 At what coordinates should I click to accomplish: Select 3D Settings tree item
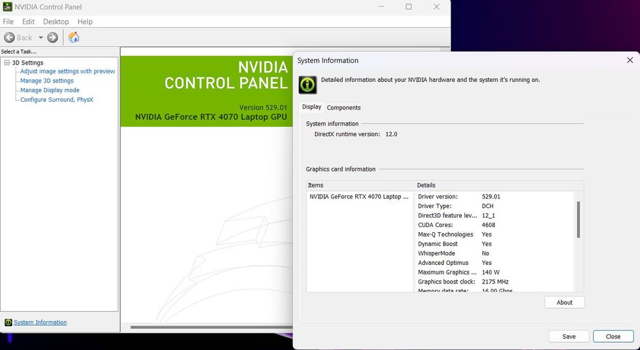point(28,63)
